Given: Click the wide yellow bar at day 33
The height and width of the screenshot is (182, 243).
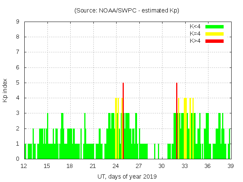Looking at the screenshot, I should (185, 128).
